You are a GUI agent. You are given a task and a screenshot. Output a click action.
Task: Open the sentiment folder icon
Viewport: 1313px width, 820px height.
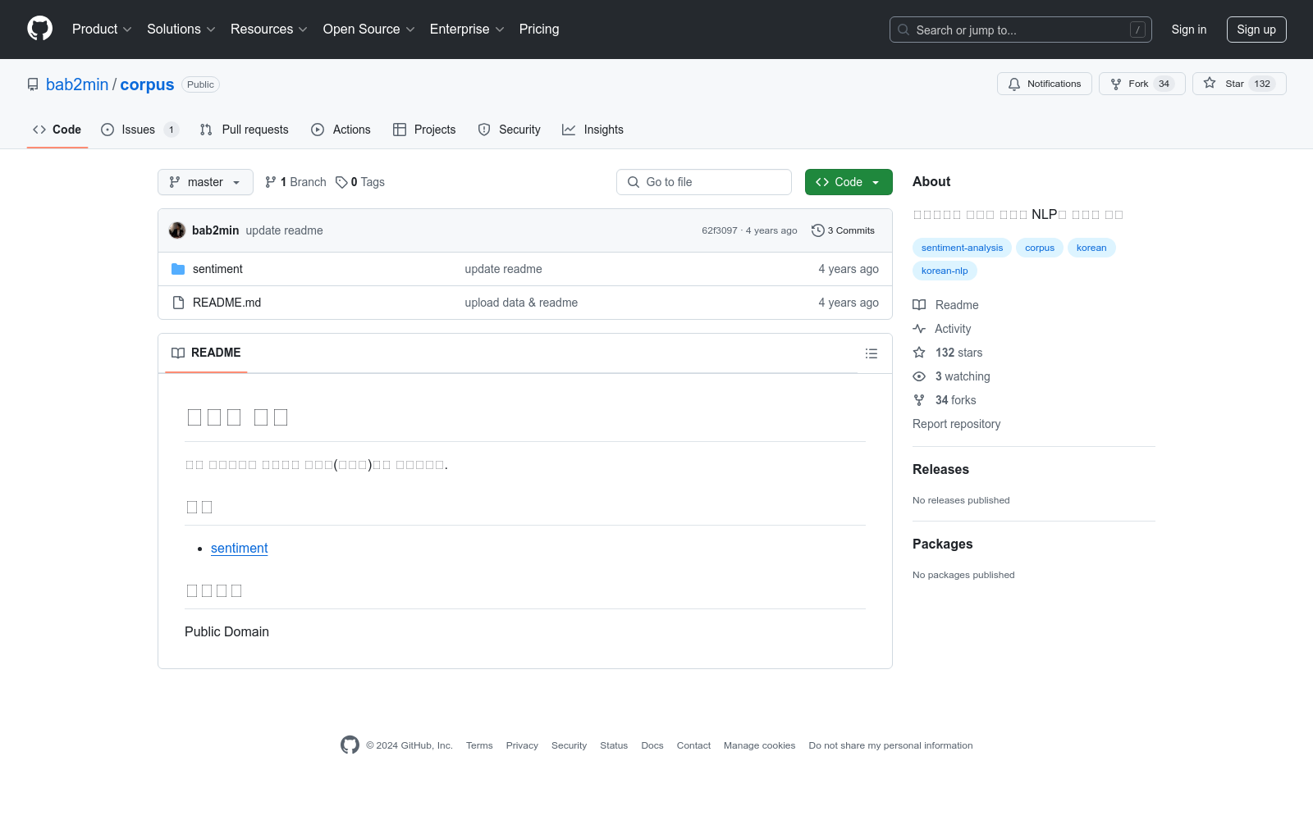pyautogui.click(x=178, y=269)
